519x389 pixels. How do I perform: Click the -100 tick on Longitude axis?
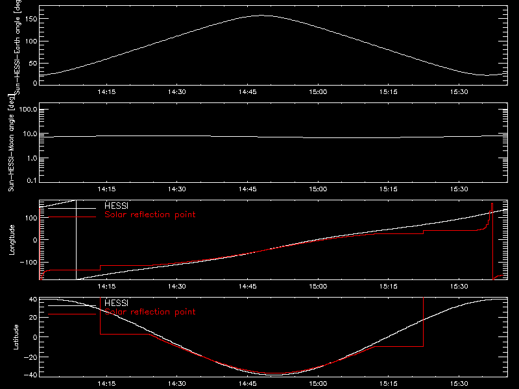(29, 263)
